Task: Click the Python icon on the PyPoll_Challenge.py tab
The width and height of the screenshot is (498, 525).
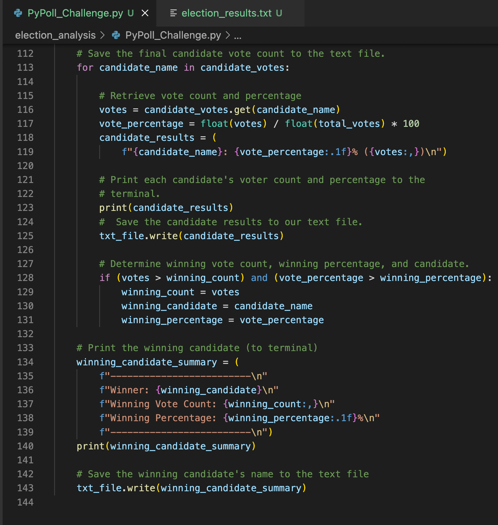Action: (x=18, y=13)
